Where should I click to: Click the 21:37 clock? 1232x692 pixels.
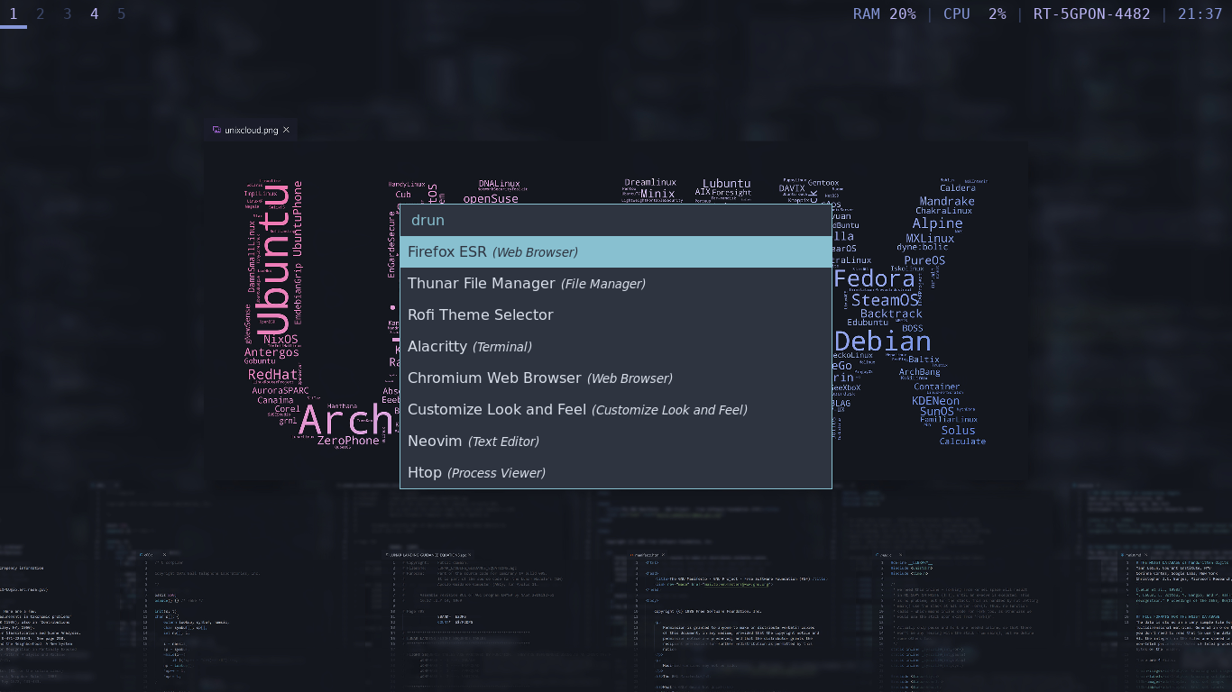pyautogui.click(x=1200, y=14)
